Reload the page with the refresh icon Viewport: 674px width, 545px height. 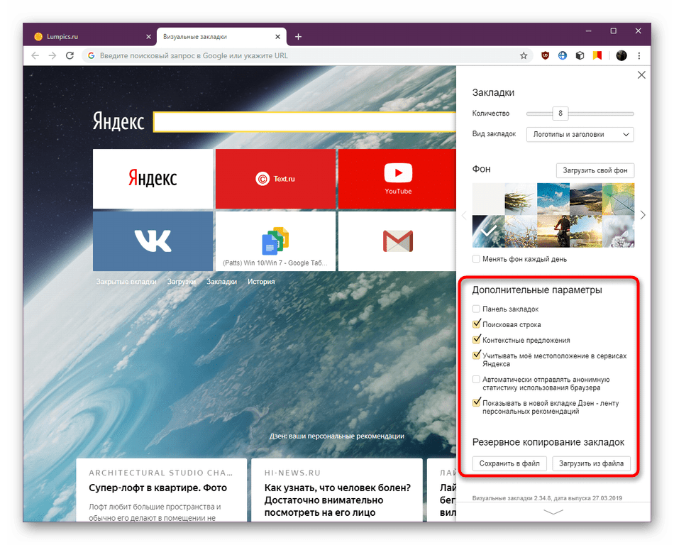70,55
